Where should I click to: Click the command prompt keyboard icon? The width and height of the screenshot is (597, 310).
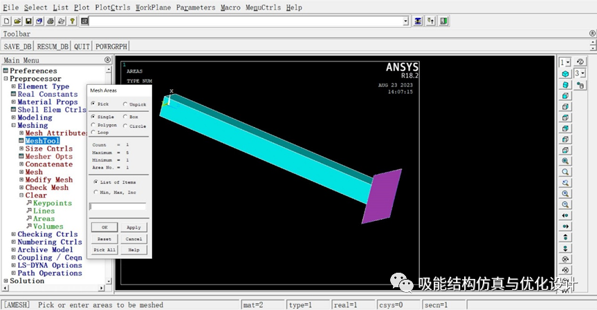84,21
